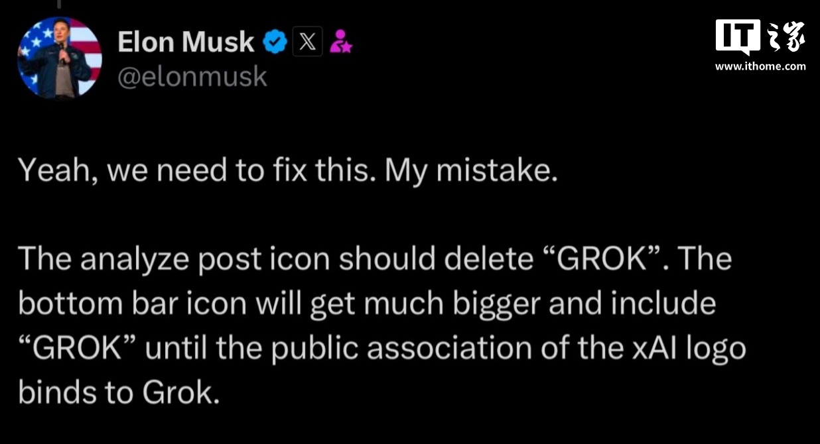Open the www.ithome.com watermark link
Screen dimensions: 820x444
pos(760,66)
